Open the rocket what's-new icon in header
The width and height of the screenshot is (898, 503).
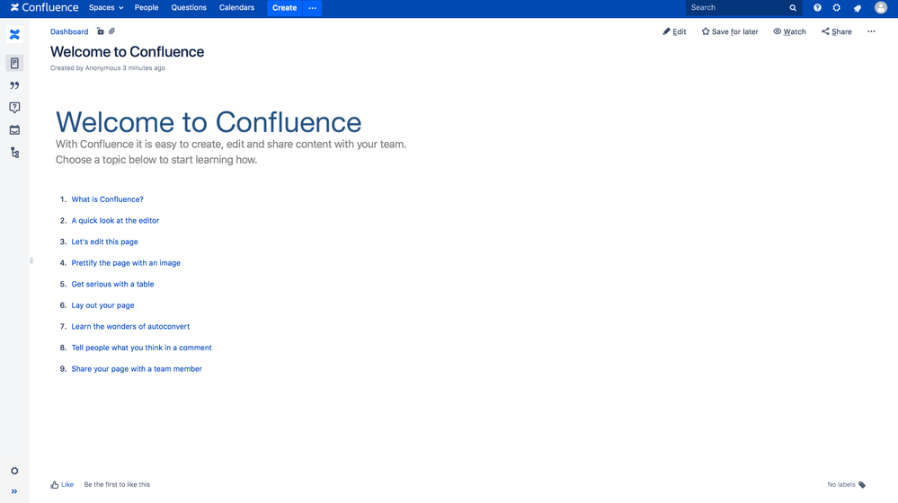(858, 8)
